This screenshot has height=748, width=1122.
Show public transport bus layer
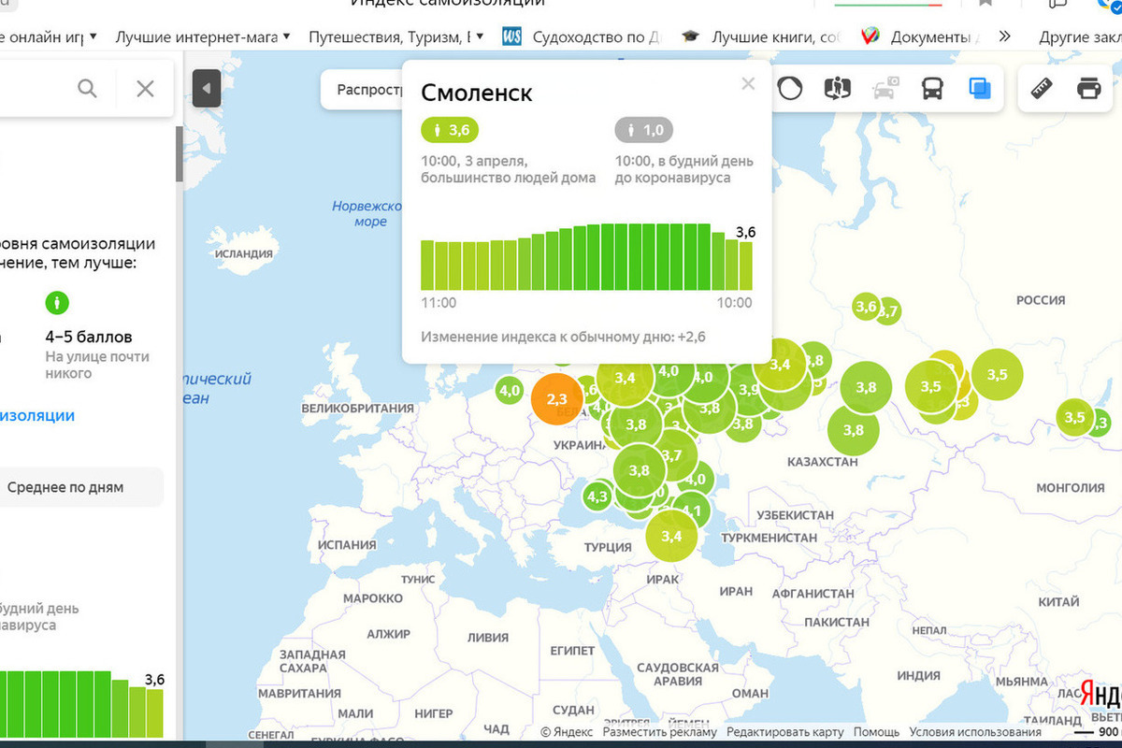pos(932,89)
